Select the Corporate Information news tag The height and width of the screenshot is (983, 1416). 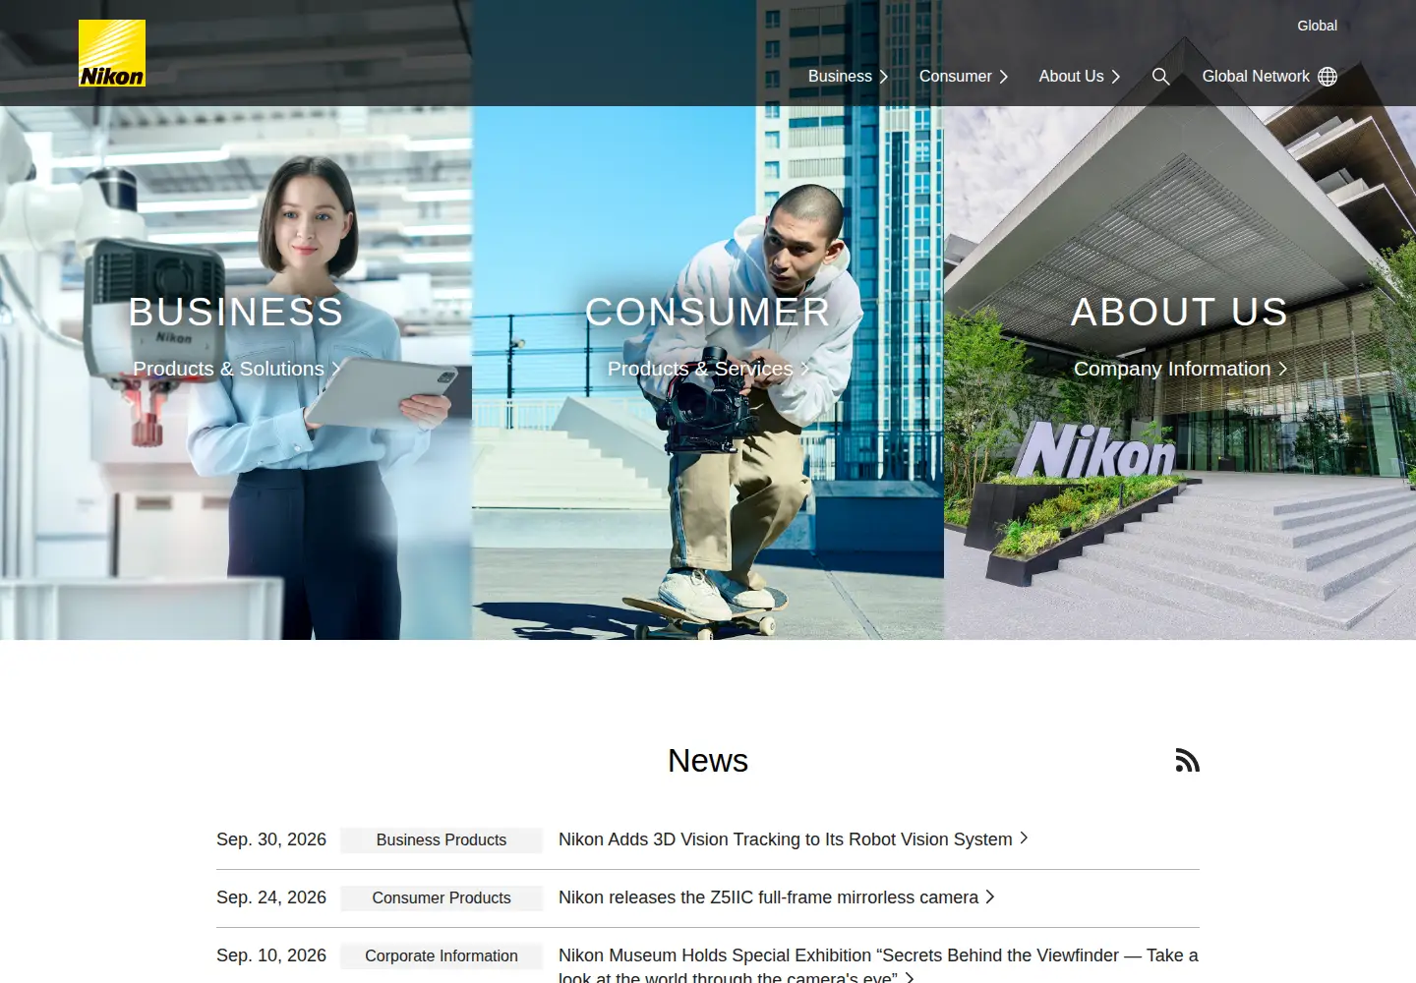[x=442, y=955]
